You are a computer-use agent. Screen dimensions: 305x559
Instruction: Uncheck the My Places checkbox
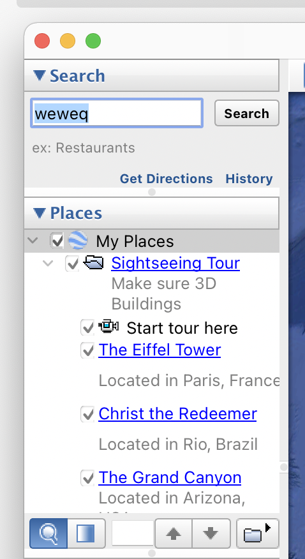click(57, 241)
